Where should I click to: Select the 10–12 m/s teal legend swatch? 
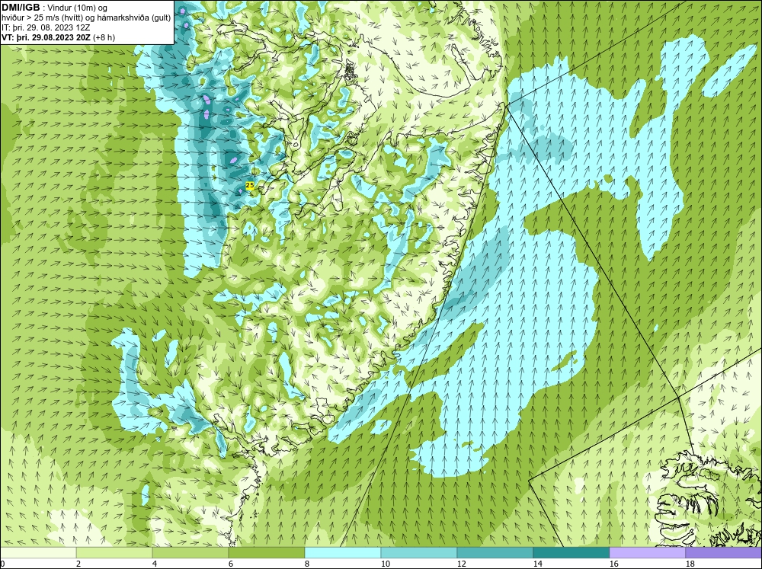click(x=419, y=552)
